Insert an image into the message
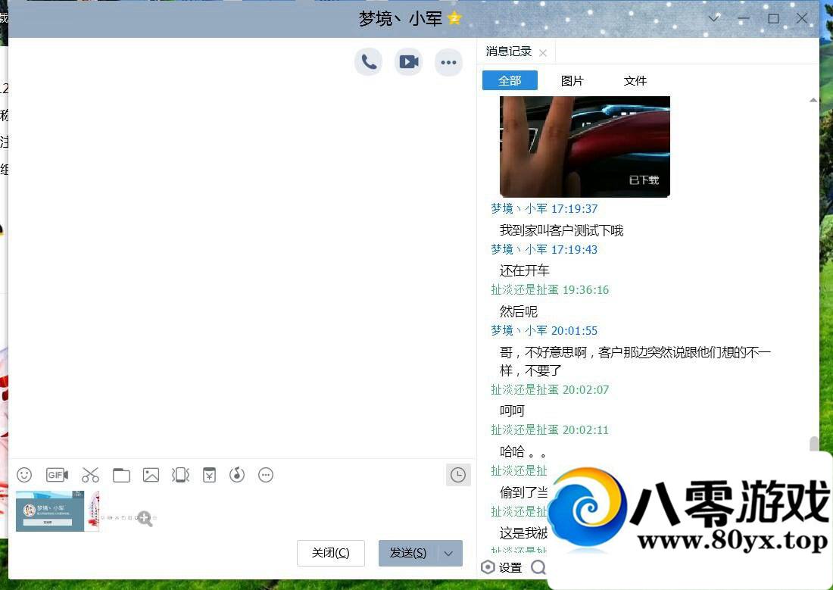The height and width of the screenshot is (590, 833). click(151, 475)
